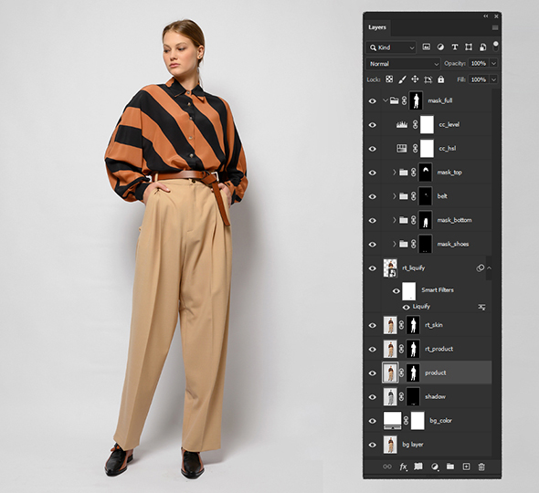Hide the cc_level adjustment layer
Viewport: 539px width, 493px height.
tap(373, 125)
